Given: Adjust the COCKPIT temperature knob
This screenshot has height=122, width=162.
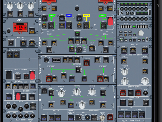Looking at the screenshot, I should point(77,91).
